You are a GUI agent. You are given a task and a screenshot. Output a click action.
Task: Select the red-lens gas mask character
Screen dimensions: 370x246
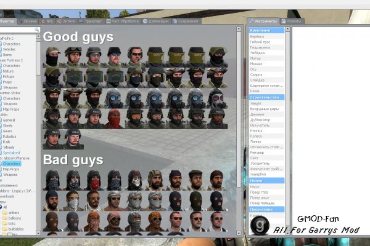point(217,98)
